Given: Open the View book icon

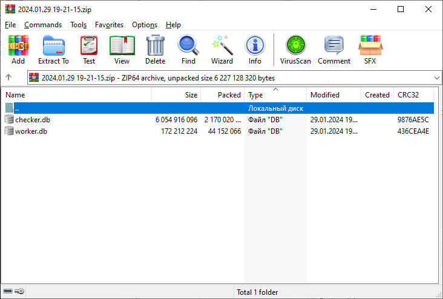Looking at the screenshot, I should click(x=122, y=45).
